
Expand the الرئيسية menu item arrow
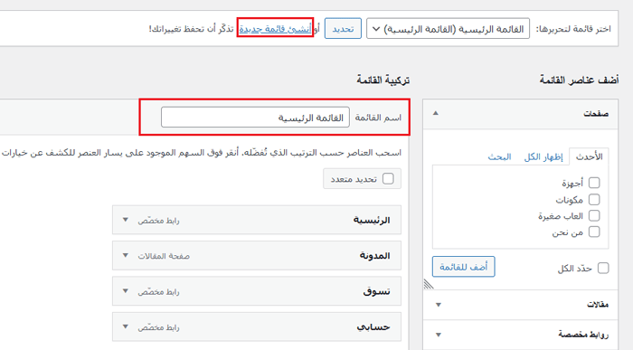pyautogui.click(x=126, y=220)
